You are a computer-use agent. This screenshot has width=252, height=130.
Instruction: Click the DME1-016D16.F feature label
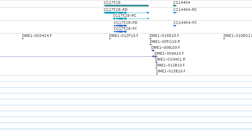(x=164, y=35)
